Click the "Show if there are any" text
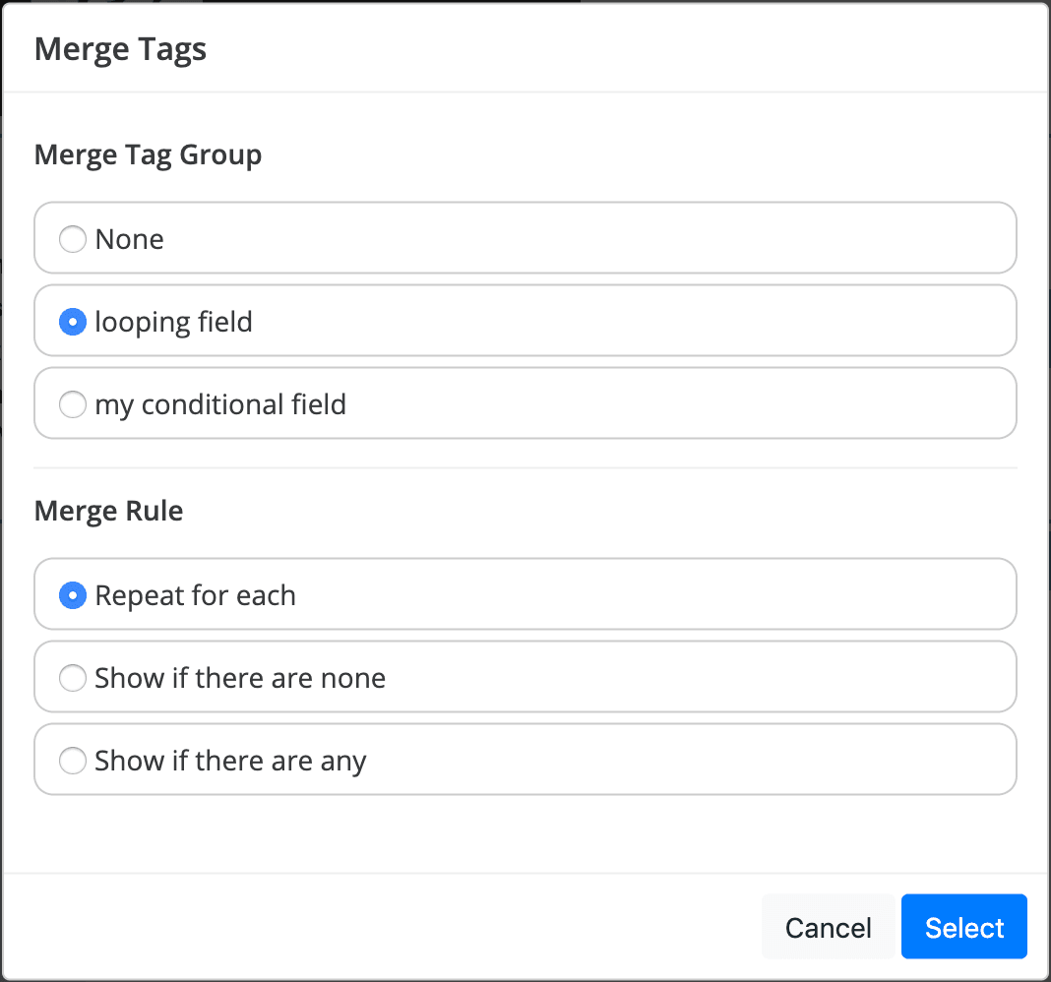This screenshot has width=1051, height=982. tap(230, 761)
